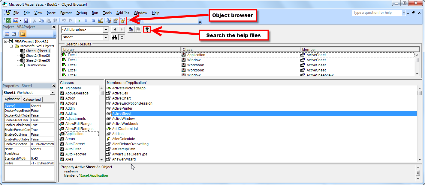Save the workbook with the floppy disk icon
Image resolution: width=425 pixels, height=185 pixels.
(x=26, y=21)
